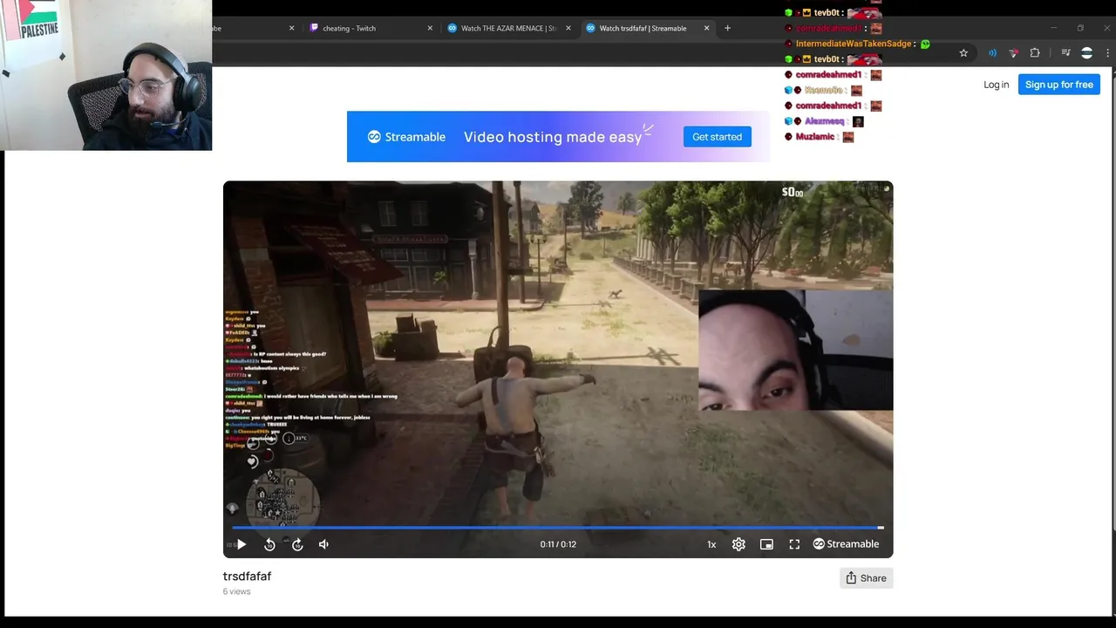
Task: Click Log in link
Action: click(x=996, y=85)
